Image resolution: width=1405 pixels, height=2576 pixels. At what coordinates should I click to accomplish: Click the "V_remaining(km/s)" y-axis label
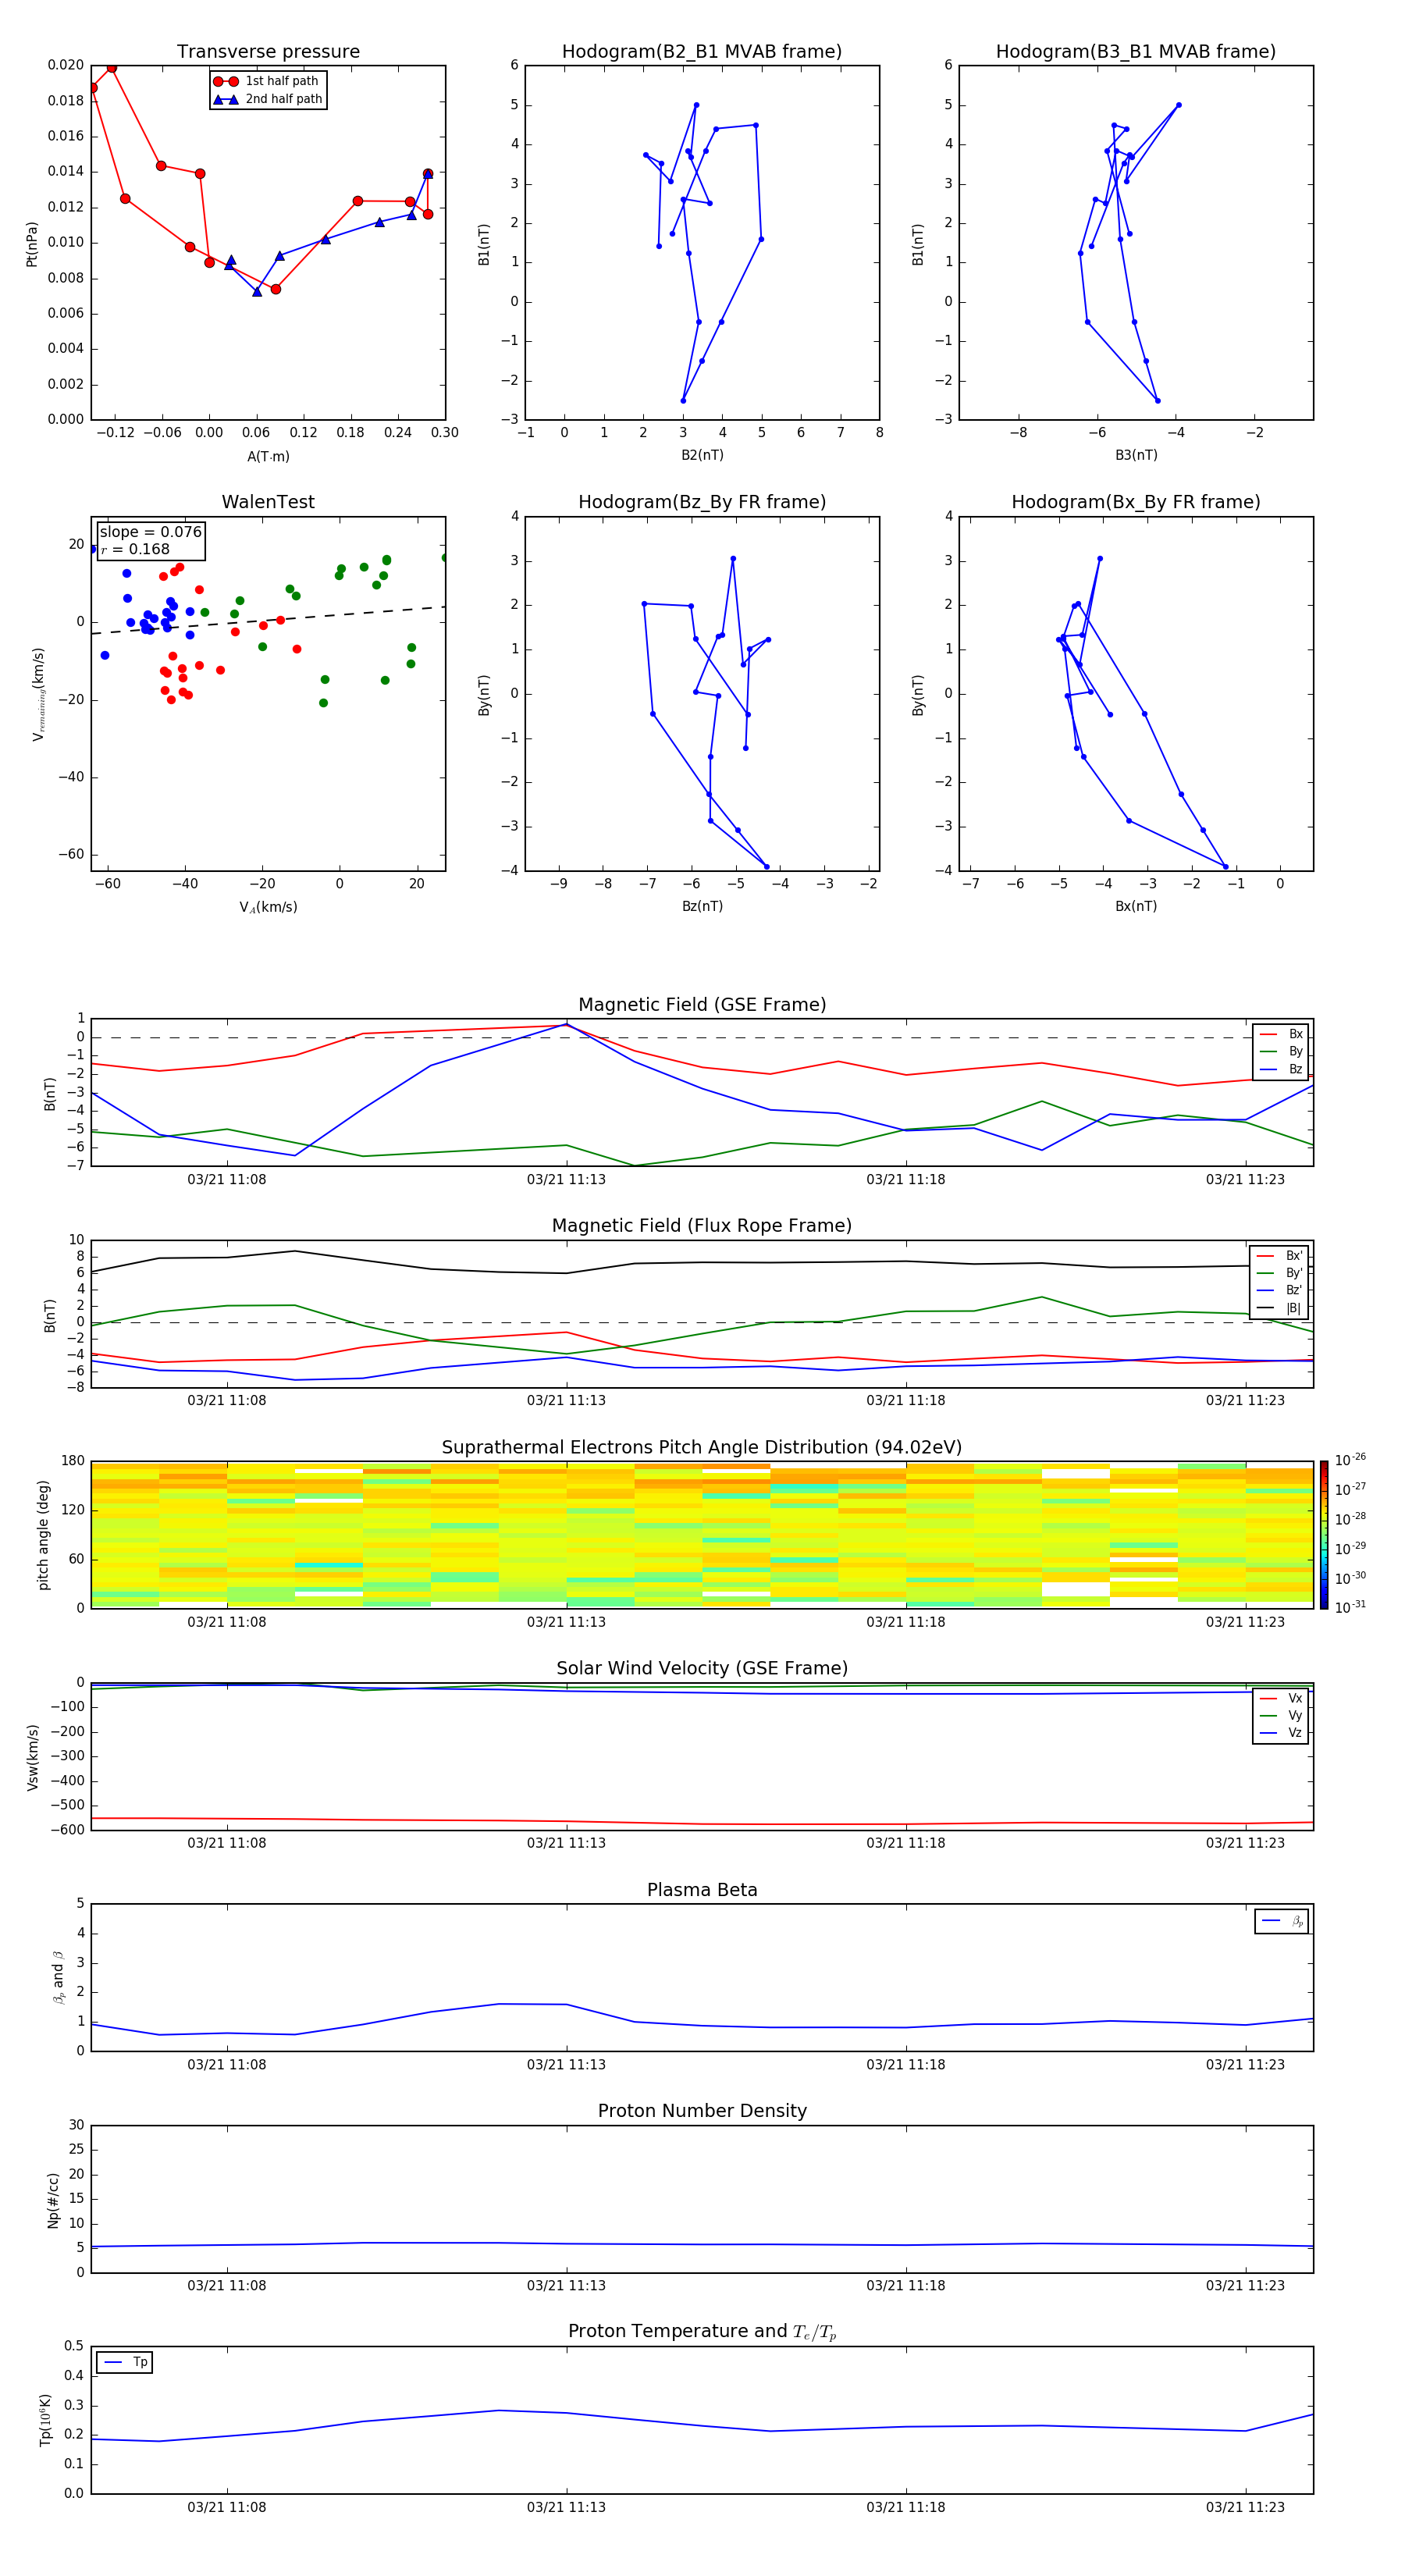pyautogui.click(x=38, y=694)
